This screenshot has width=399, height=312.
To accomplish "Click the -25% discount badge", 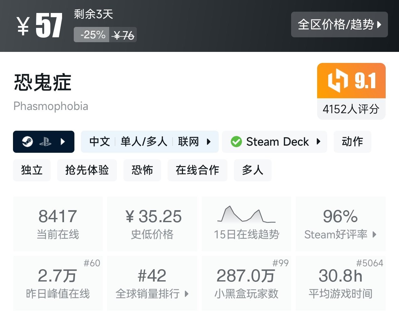I will pos(92,35).
